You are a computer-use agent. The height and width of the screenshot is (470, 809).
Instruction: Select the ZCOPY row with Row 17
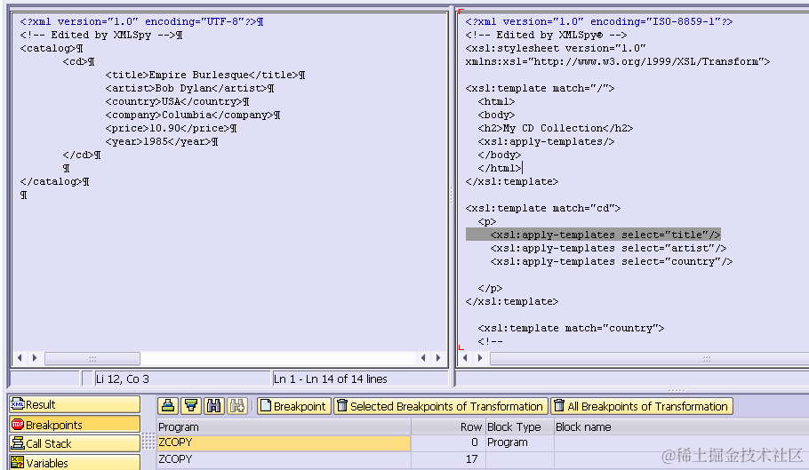pos(284,458)
